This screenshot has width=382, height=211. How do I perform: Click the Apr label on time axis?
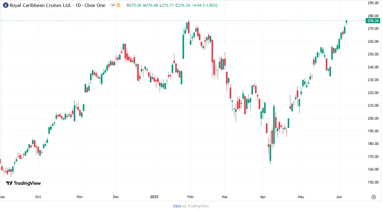click(263, 197)
